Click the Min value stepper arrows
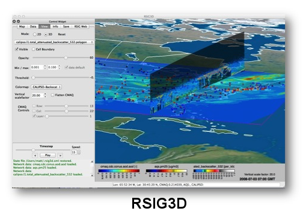 (x=45, y=67)
